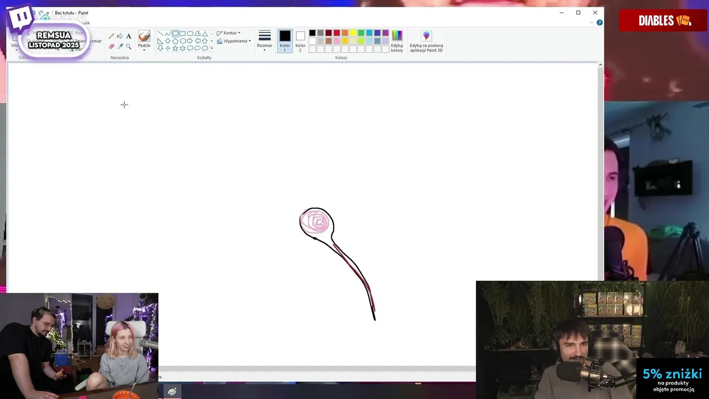Viewport: 709px width, 399px height.
Task: Pick the Left arrow shape
Action: tap(198, 41)
